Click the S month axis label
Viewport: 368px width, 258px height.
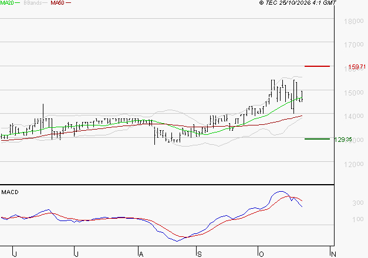coord(199,254)
